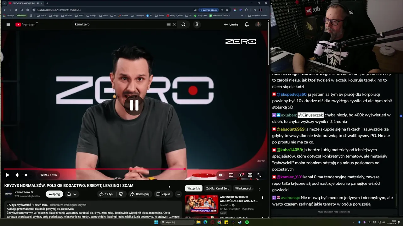The height and width of the screenshot is (226, 403).
Task: Click Zapisz to save the video
Action: pos(163,194)
